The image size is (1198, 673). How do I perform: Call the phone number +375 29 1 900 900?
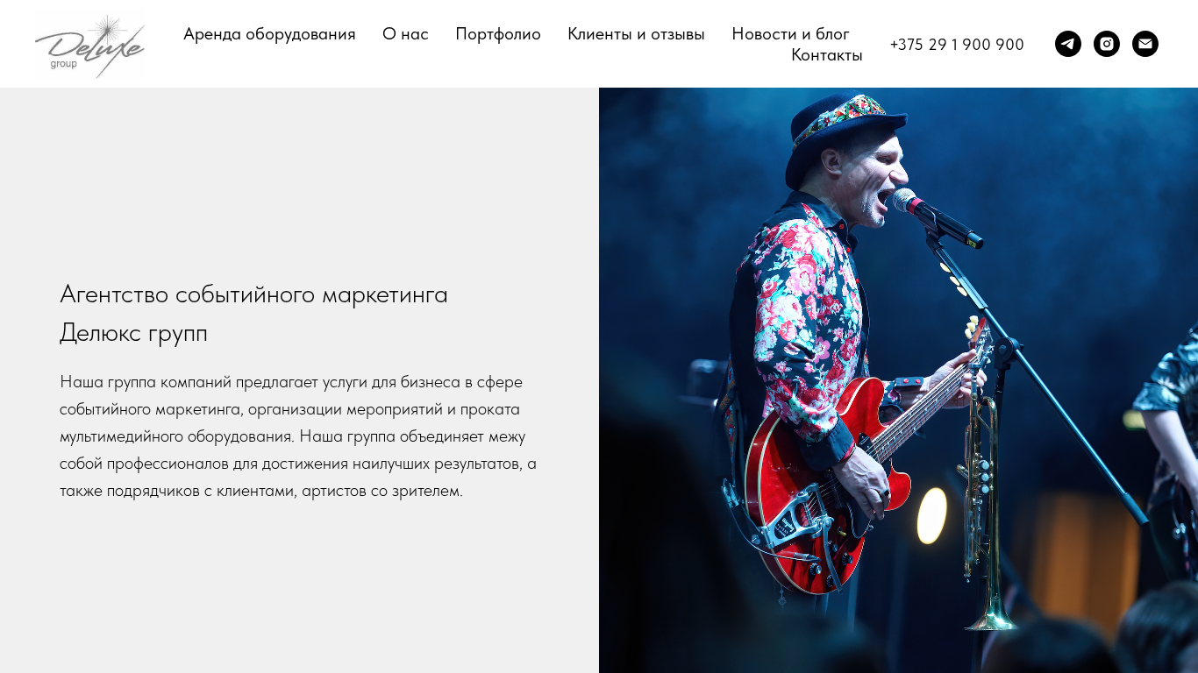957,45
